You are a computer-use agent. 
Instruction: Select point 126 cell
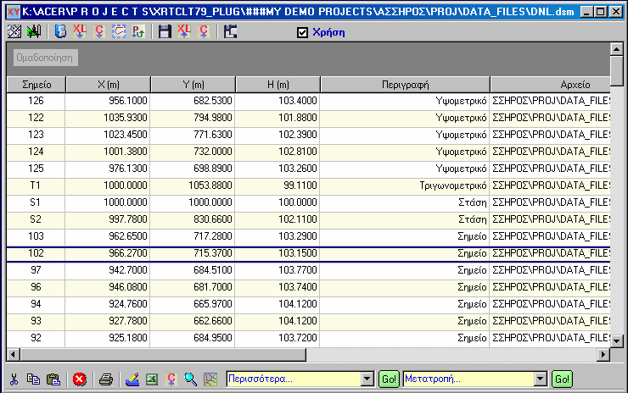[36, 101]
